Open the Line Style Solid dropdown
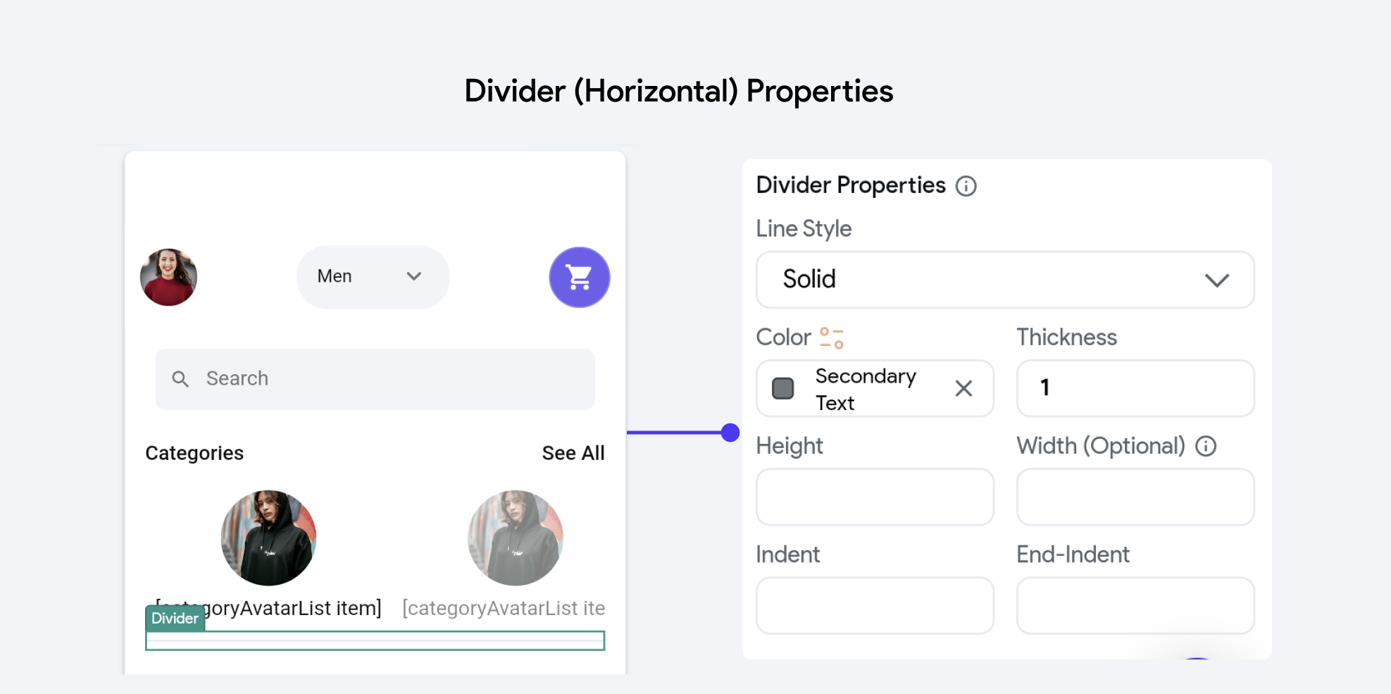The width and height of the screenshot is (1391, 694). [x=1005, y=280]
